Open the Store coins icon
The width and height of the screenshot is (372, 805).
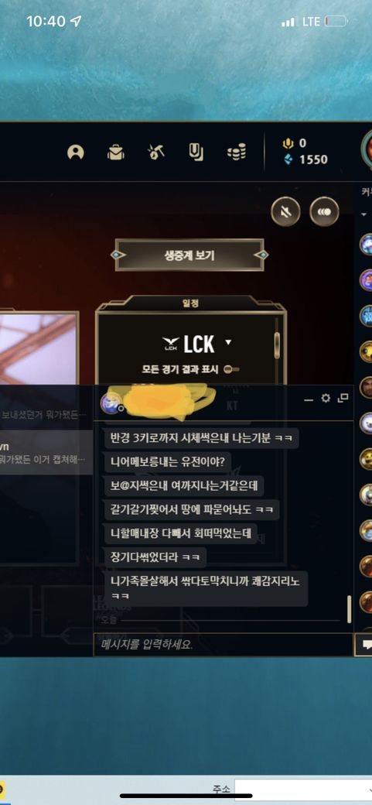tap(237, 152)
